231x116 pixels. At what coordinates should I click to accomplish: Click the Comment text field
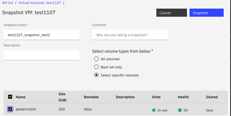(130, 35)
